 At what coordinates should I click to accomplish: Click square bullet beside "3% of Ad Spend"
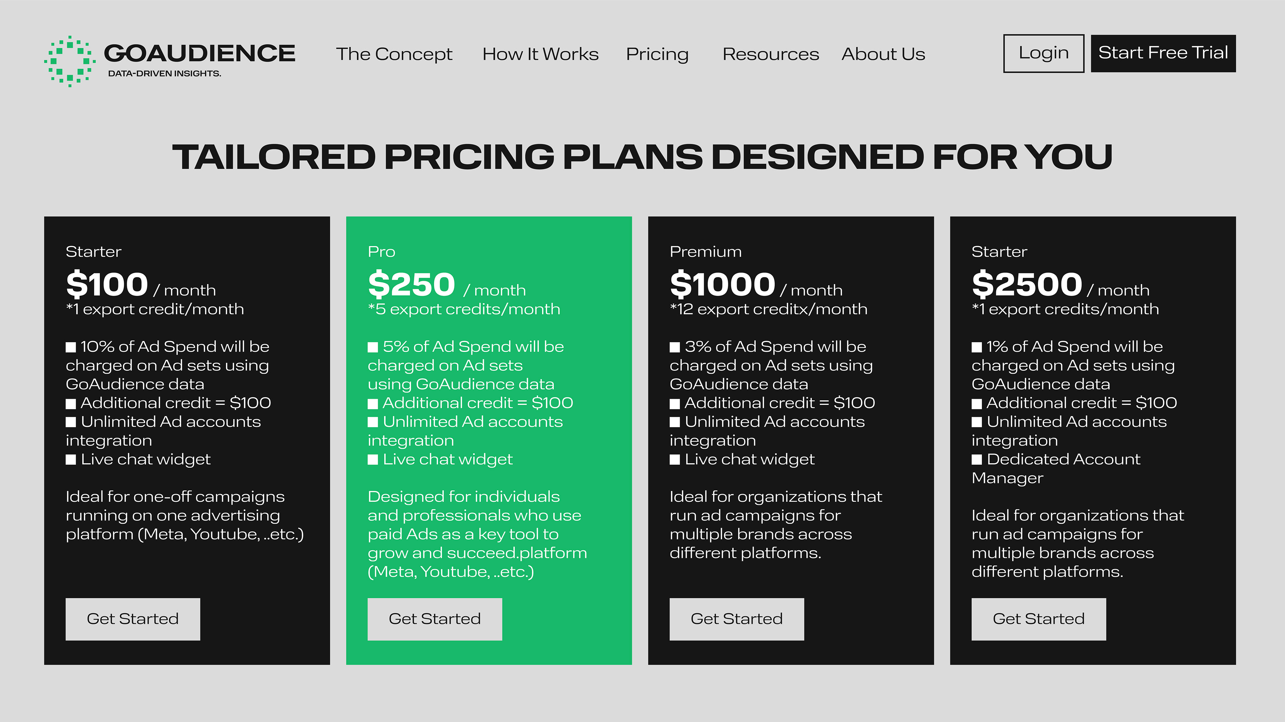674,347
